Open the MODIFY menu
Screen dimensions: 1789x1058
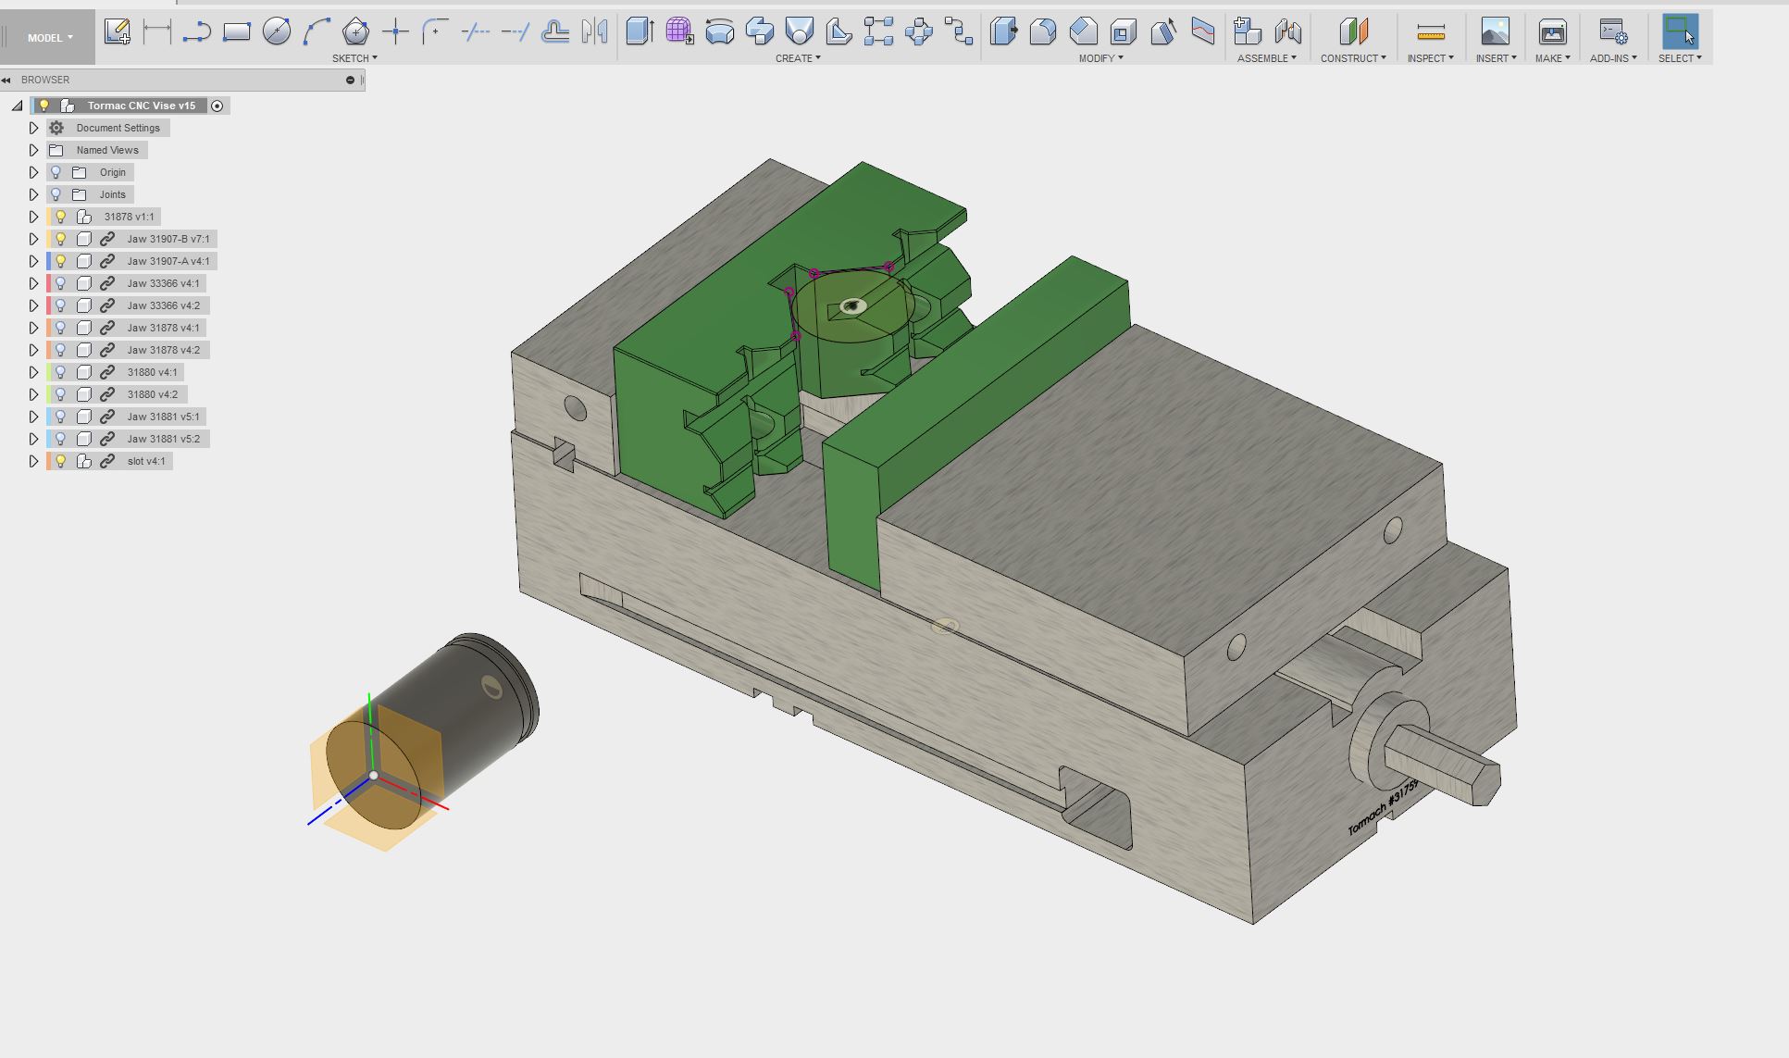(x=1100, y=58)
